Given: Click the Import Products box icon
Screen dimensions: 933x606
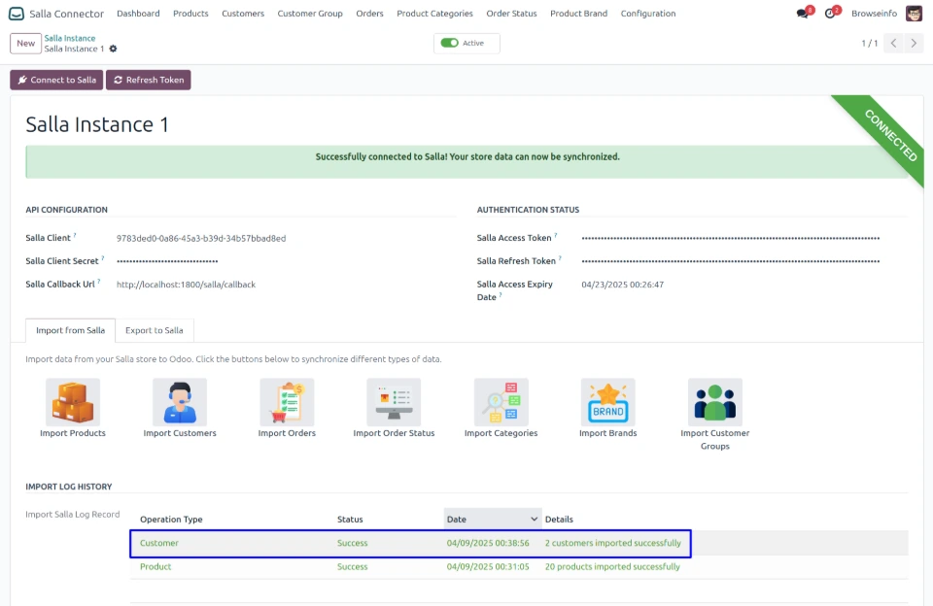Looking at the screenshot, I should pyautogui.click(x=73, y=402).
